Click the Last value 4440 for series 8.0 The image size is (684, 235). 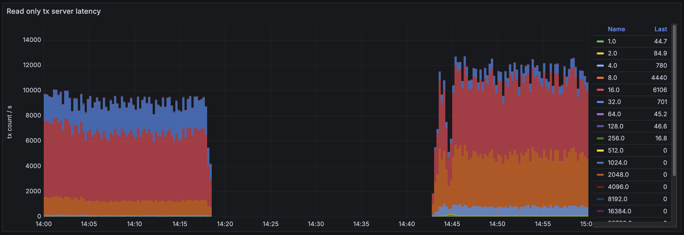[x=659, y=78]
